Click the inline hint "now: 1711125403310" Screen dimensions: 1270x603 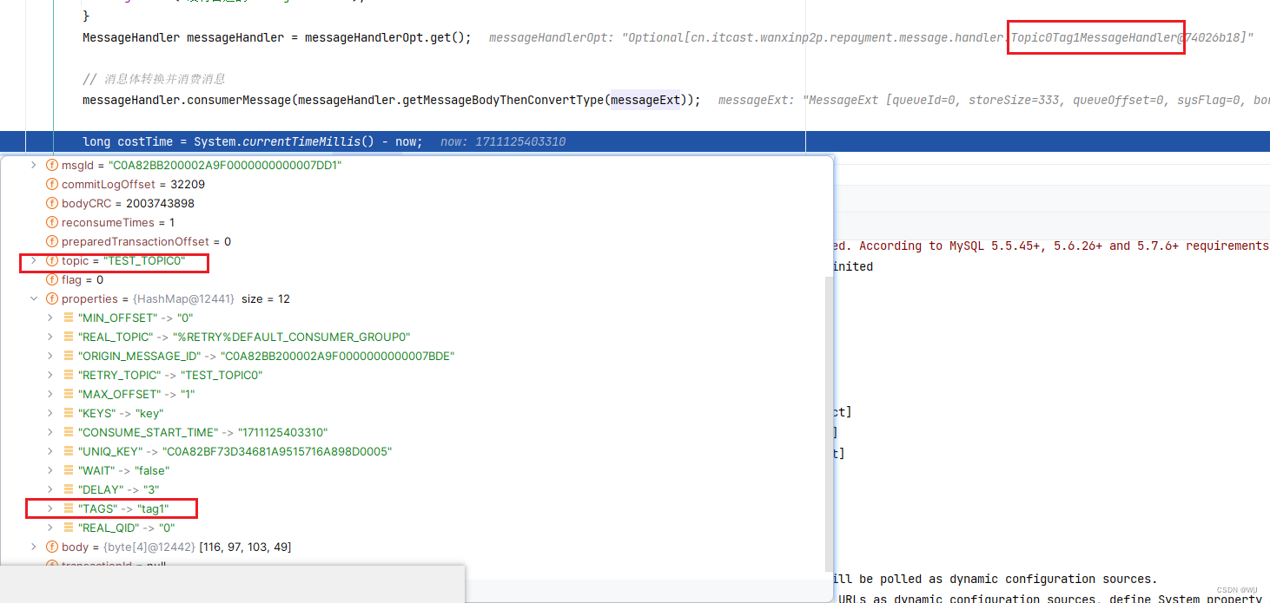pyautogui.click(x=503, y=141)
